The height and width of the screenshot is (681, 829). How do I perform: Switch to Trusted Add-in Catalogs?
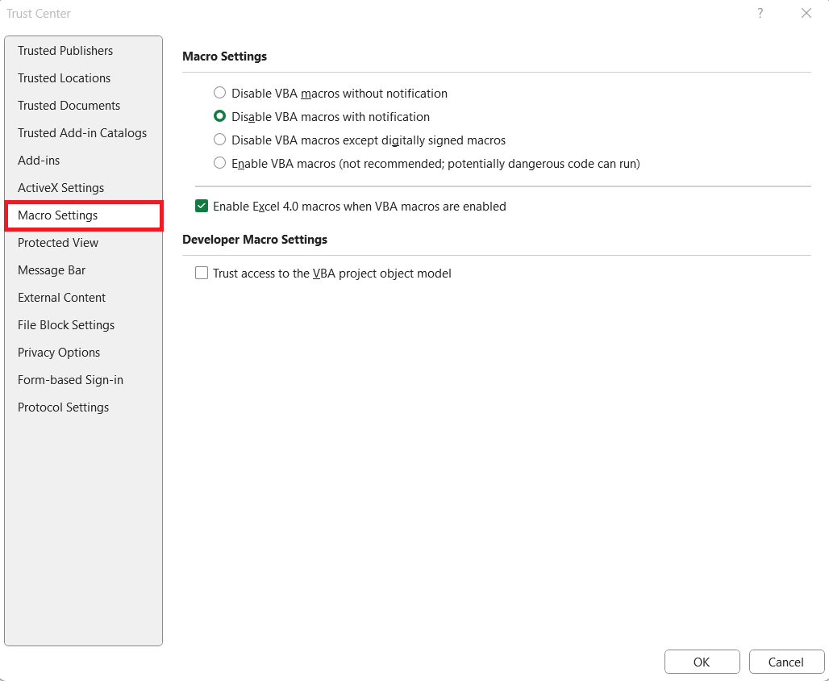[83, 133]
